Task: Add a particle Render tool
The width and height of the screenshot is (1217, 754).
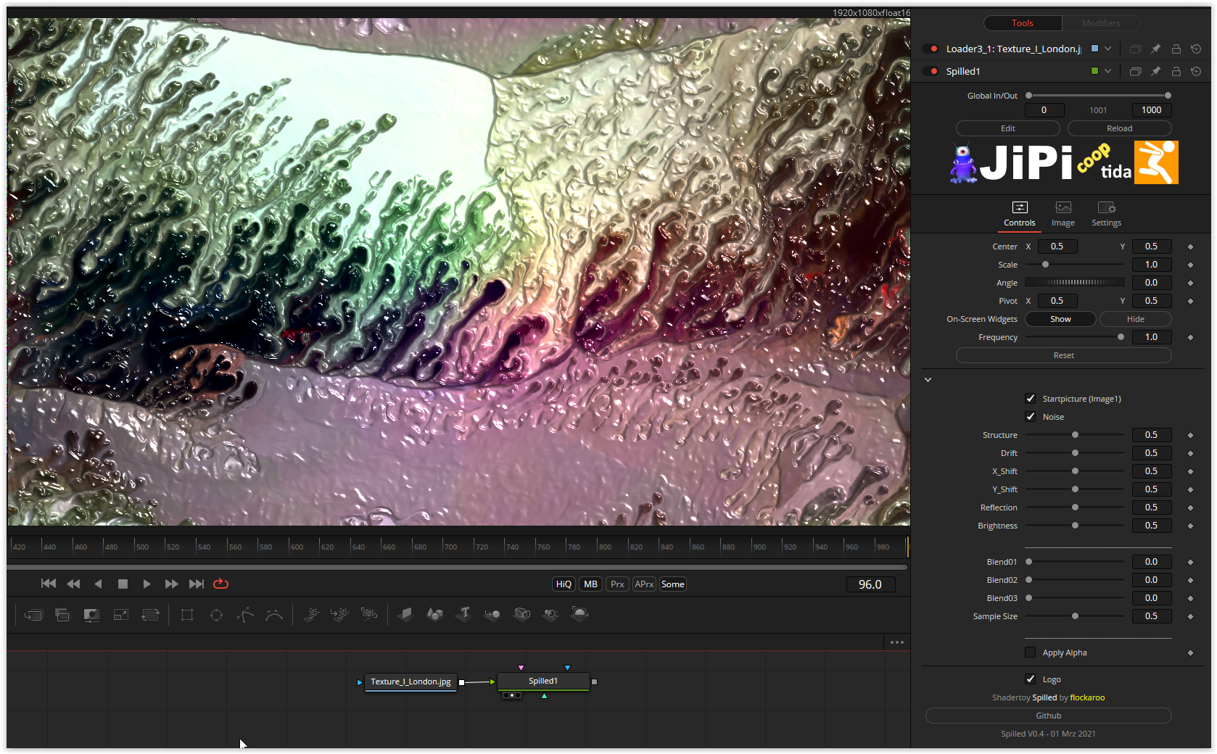Action: click(369, 615)
